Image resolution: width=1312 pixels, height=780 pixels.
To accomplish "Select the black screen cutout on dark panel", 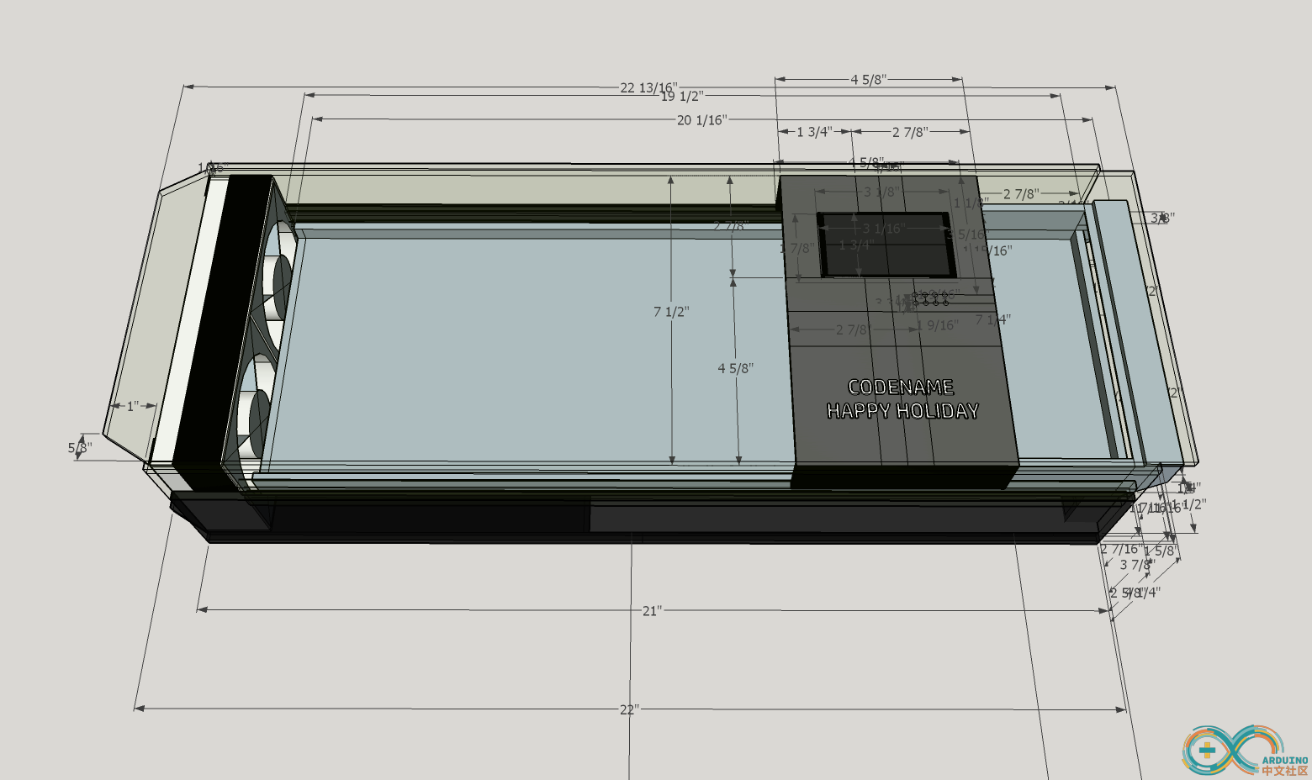I will [886, 245].
